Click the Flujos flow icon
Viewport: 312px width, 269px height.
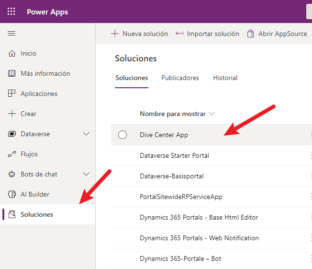point(12,154)
